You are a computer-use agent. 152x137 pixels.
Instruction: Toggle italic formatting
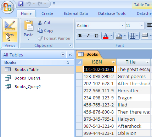coord(88,36)
